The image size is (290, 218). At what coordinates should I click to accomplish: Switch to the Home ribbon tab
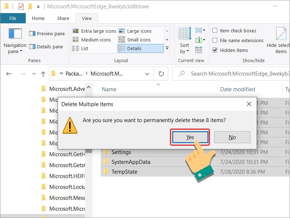pos(38,18)
